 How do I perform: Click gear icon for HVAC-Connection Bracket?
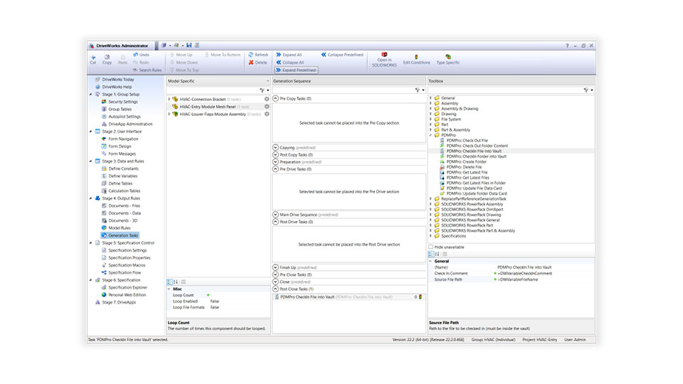[x=267, y=100]
